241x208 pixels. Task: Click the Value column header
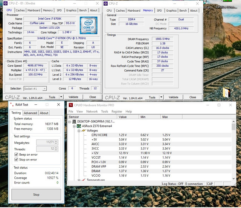[x=128, y=117]
